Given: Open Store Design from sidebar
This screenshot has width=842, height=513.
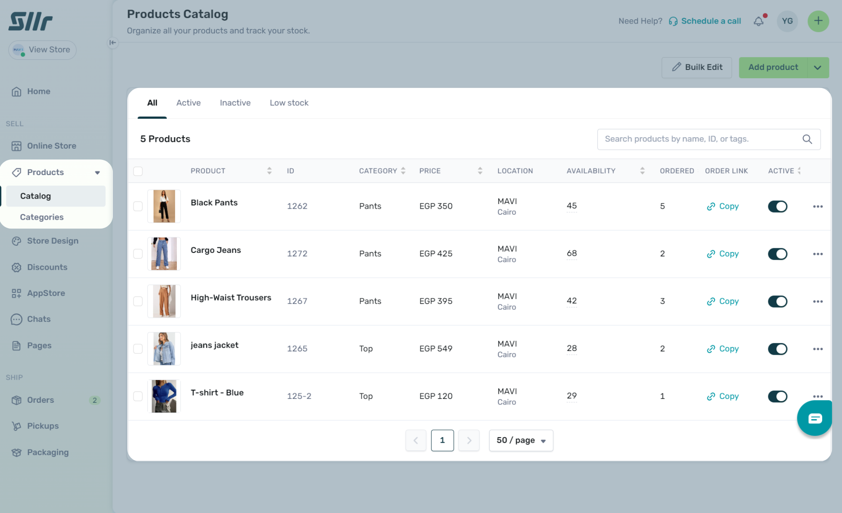Looking at the screenshot, I should 53,241.
